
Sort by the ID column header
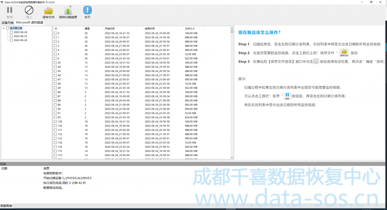(68, 29)
